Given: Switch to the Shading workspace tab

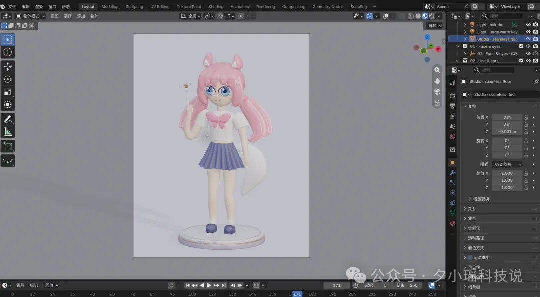Looking at the screenshot, I should (x=216, y=7).
